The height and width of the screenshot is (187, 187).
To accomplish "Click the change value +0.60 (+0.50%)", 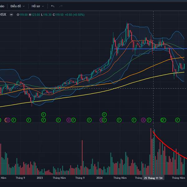I will pos(75,15).
